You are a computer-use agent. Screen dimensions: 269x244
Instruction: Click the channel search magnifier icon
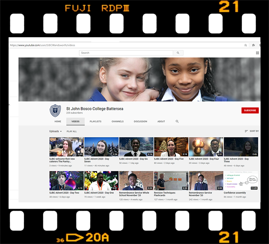tap(177, 121)
